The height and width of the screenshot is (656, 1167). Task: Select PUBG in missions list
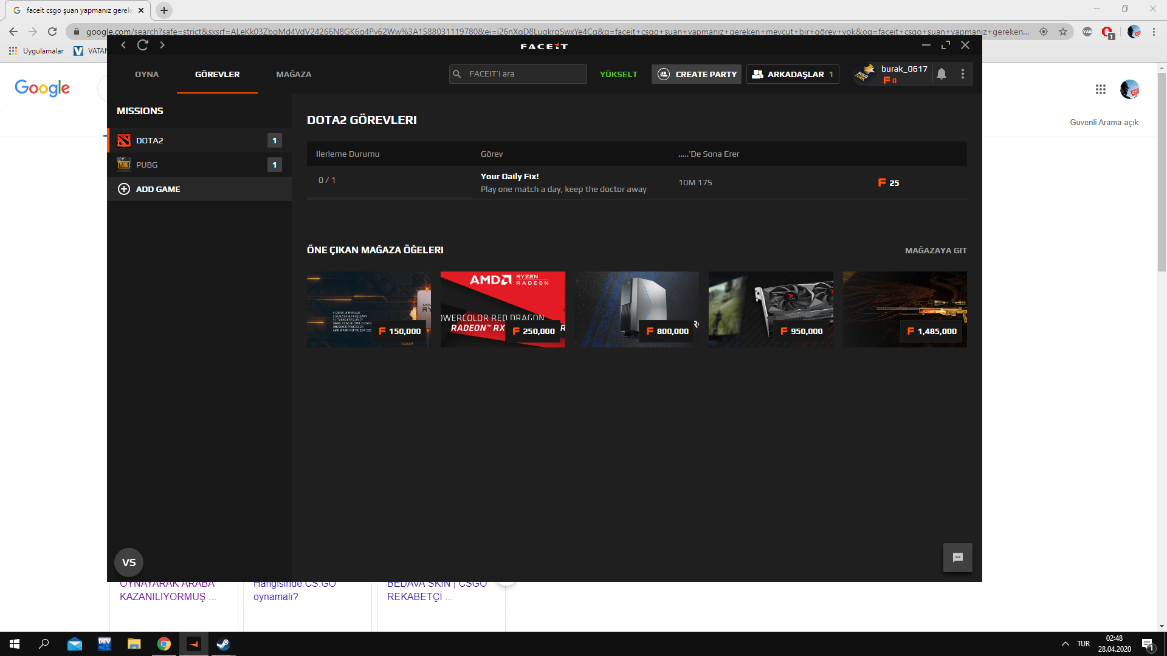[x=147, y=165]
